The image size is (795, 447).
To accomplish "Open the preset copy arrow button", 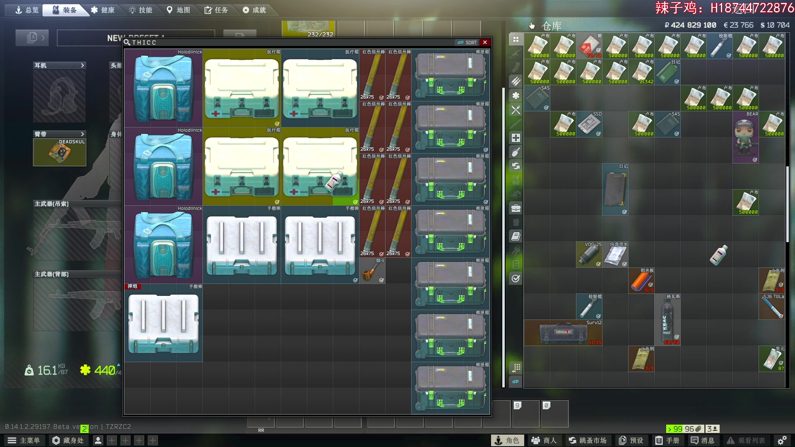I will [32, 38].
